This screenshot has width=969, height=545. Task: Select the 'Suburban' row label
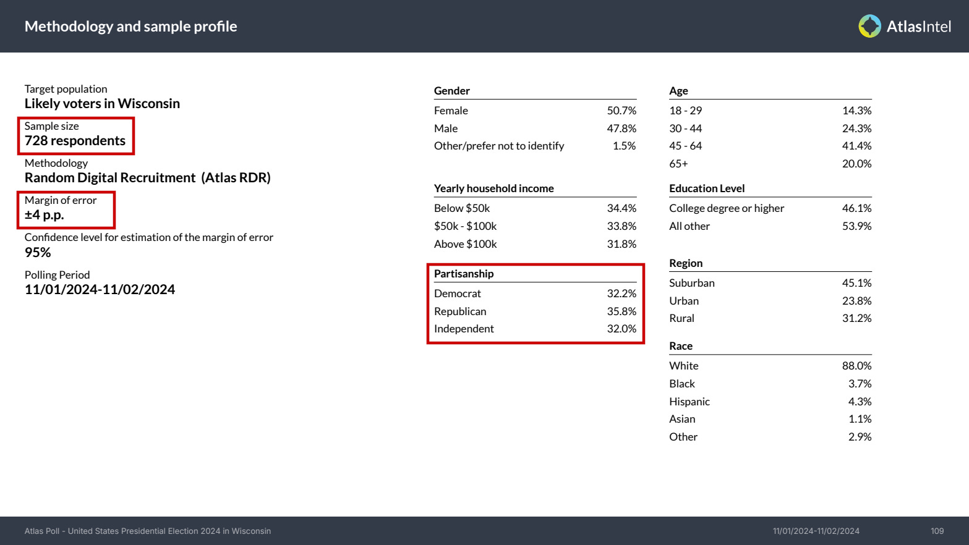pyautogui.click(x=692, y=283)
